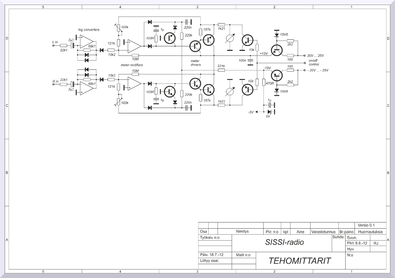Select the upper 15V6 zener diode
Viewport: 395px width, 278px height.
tap(277, 35)
